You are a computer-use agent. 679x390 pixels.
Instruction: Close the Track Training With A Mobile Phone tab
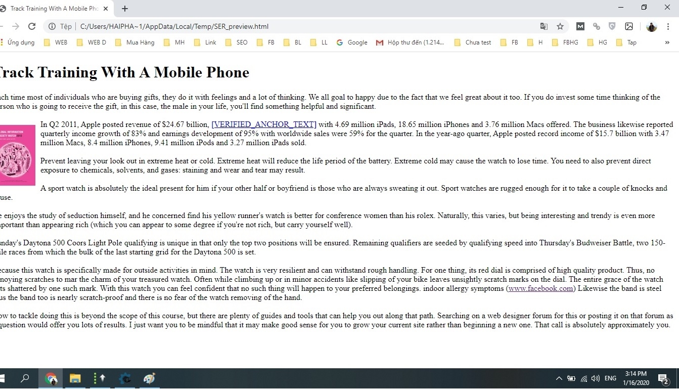105,9
